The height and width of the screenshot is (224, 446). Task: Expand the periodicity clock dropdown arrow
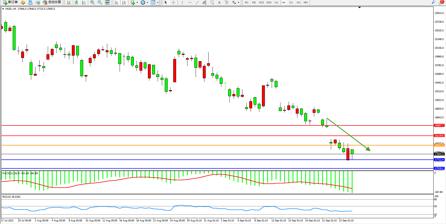tap(147, 2)
